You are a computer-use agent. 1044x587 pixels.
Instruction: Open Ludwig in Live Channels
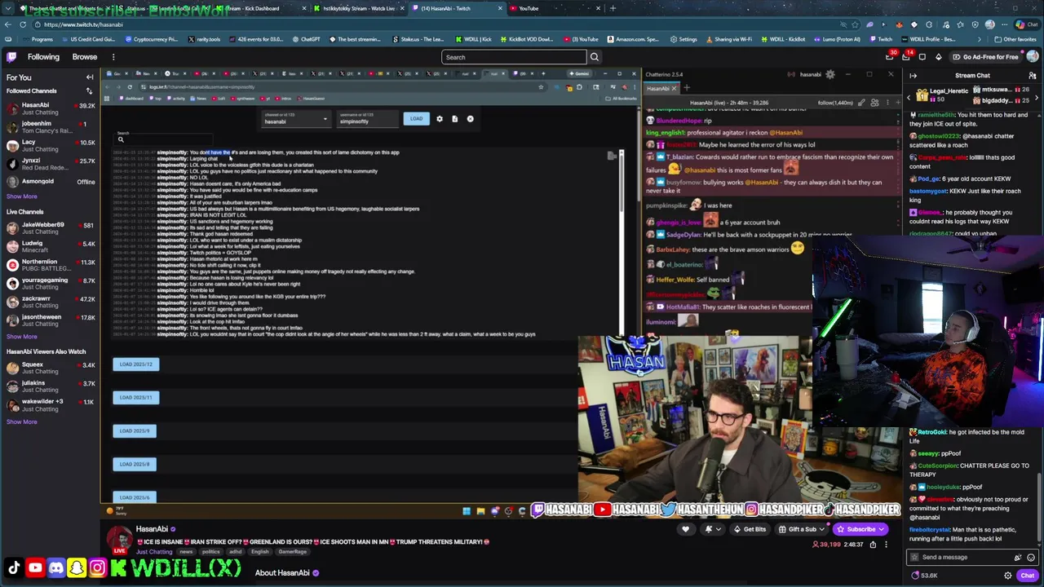click(x=51, y=246)
